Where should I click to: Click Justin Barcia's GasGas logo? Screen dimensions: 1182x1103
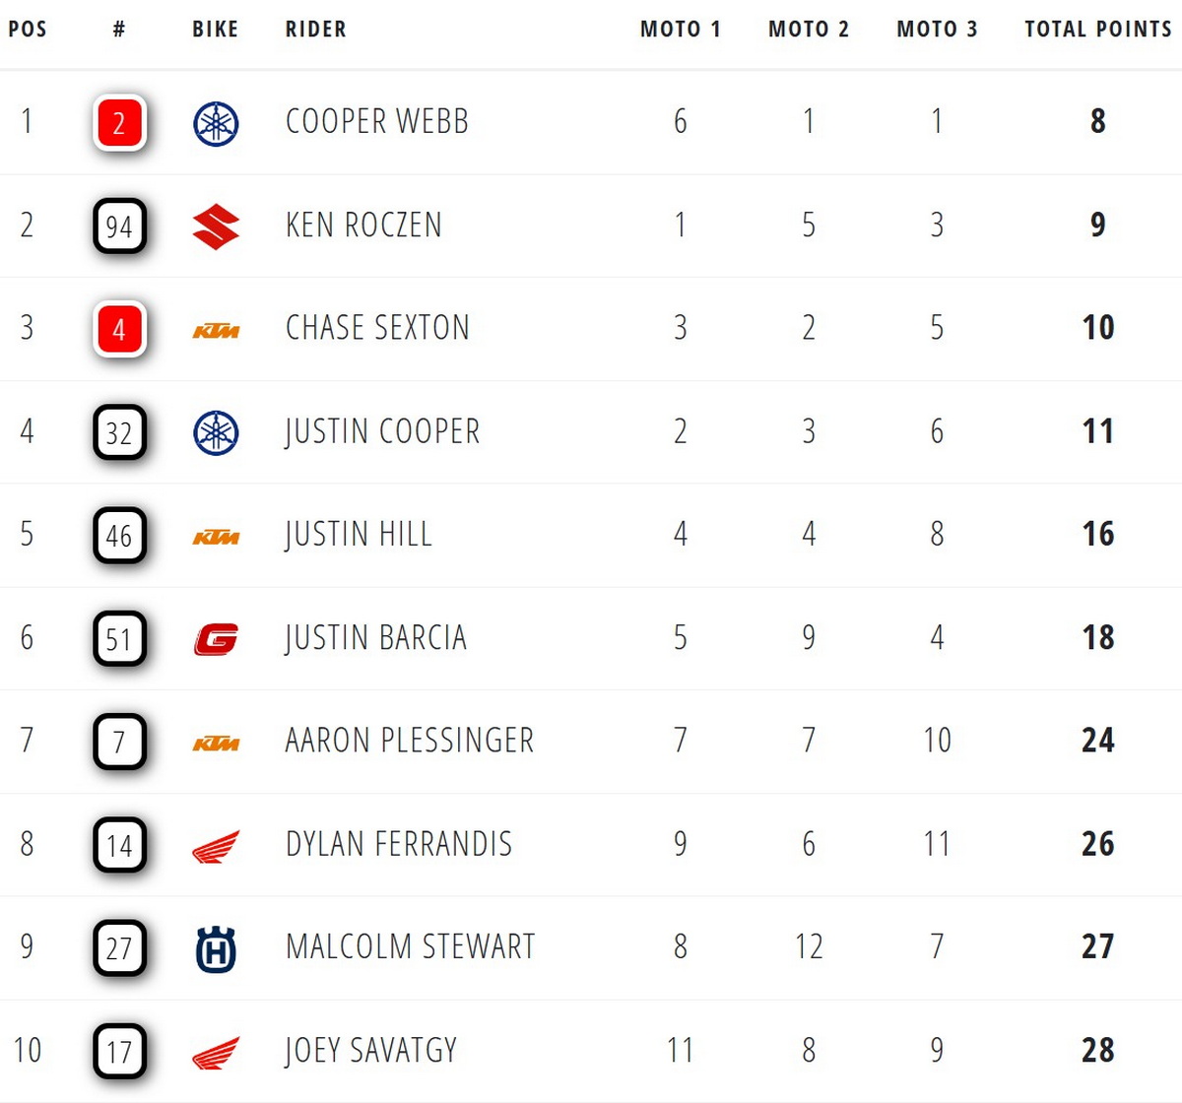tap(216, 639)
